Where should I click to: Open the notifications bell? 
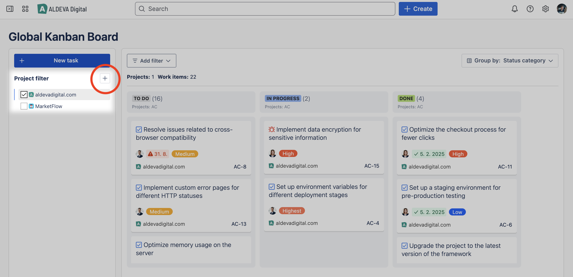point(515,9)
